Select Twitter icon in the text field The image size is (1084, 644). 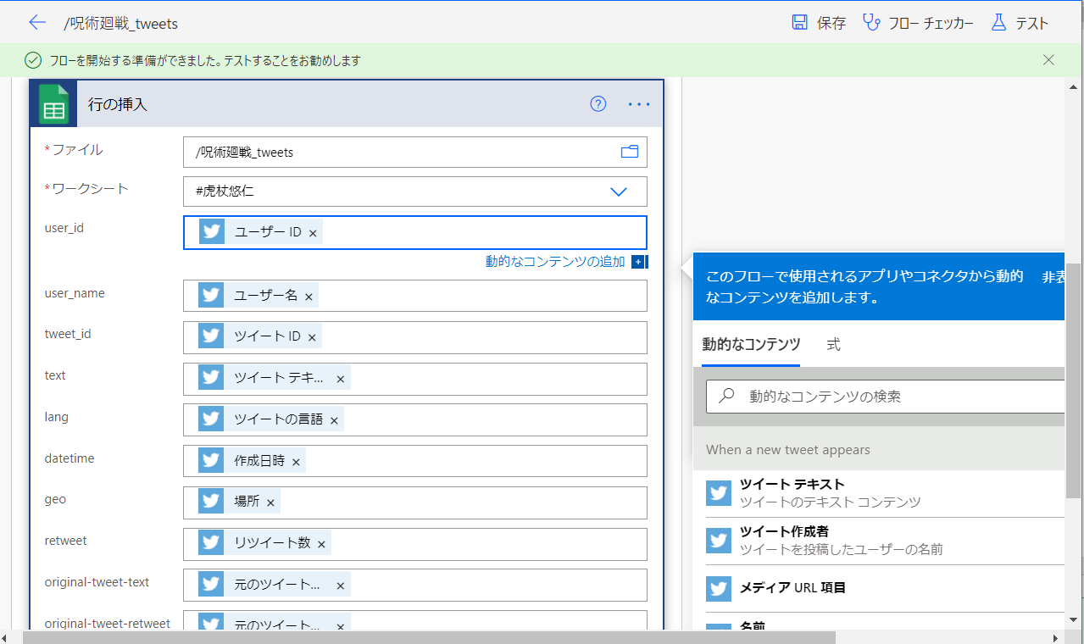212,378
